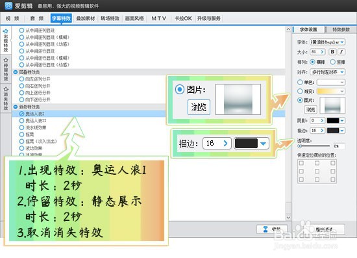
Task: Open the 渐变 gradient dropdown
Action: coord(331,91)
